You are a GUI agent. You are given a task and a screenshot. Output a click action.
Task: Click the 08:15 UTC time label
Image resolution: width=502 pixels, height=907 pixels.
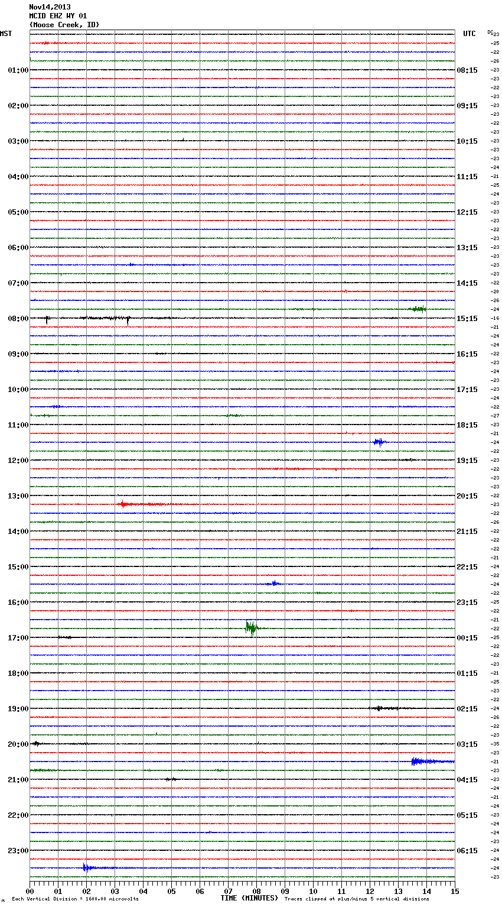tap(467, 70)
